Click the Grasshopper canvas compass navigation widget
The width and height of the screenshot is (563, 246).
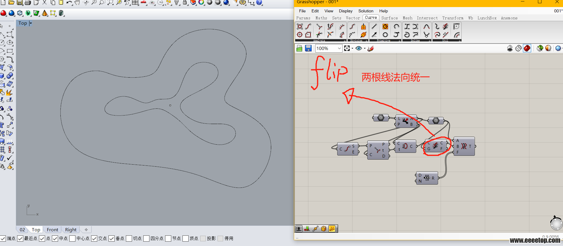[x=556, y=223]
